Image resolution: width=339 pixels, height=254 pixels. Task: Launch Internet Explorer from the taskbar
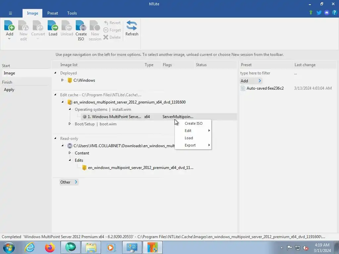(x=29, y=247)
